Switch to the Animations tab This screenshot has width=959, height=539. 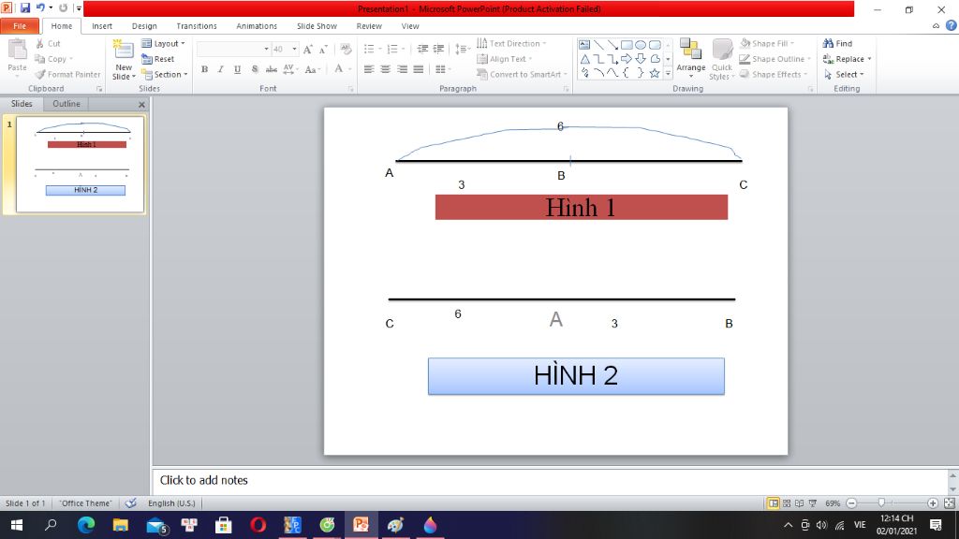257,26
